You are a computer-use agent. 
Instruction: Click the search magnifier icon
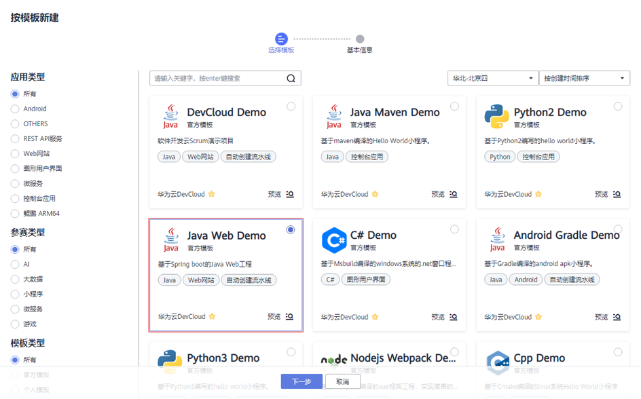click(291, 79)
